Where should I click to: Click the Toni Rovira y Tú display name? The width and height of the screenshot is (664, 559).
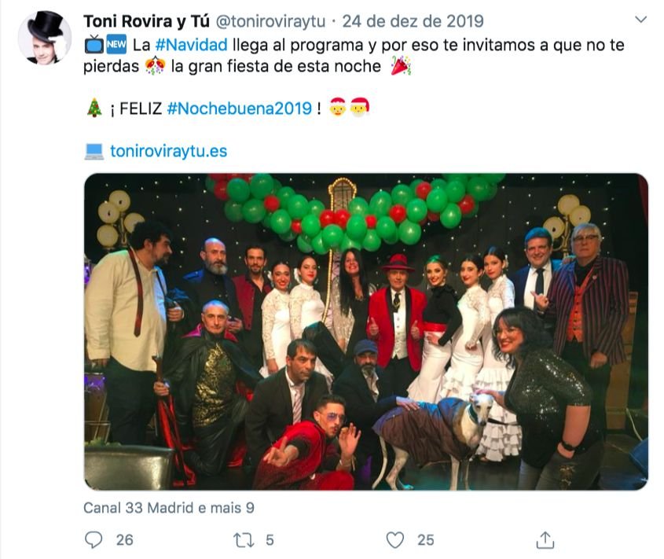click(x=146, y=21)
